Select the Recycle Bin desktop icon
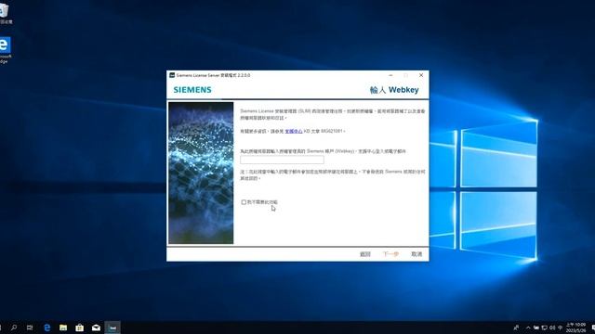 click(x=5, y=13)
